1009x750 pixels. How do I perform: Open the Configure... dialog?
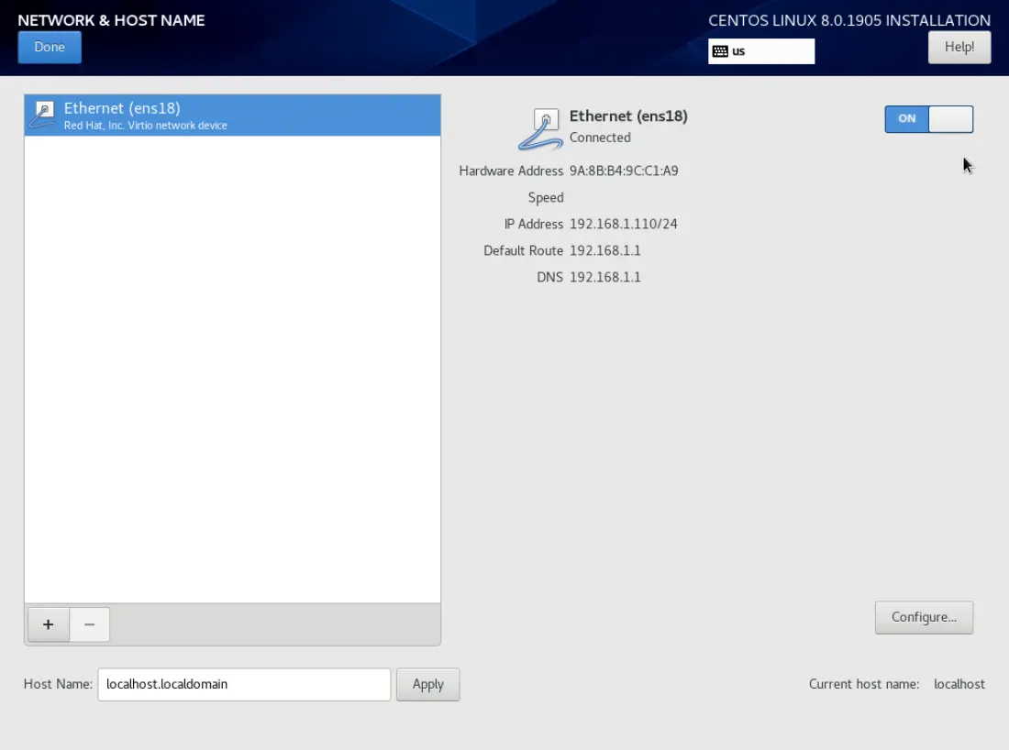click(924, 617)
